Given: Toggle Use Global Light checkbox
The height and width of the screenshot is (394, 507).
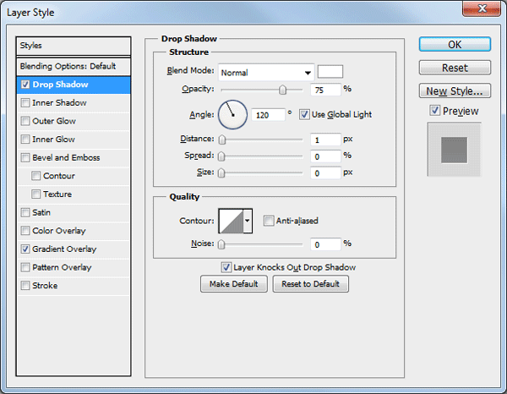Looking at the screenshot, I should (304, 114).
